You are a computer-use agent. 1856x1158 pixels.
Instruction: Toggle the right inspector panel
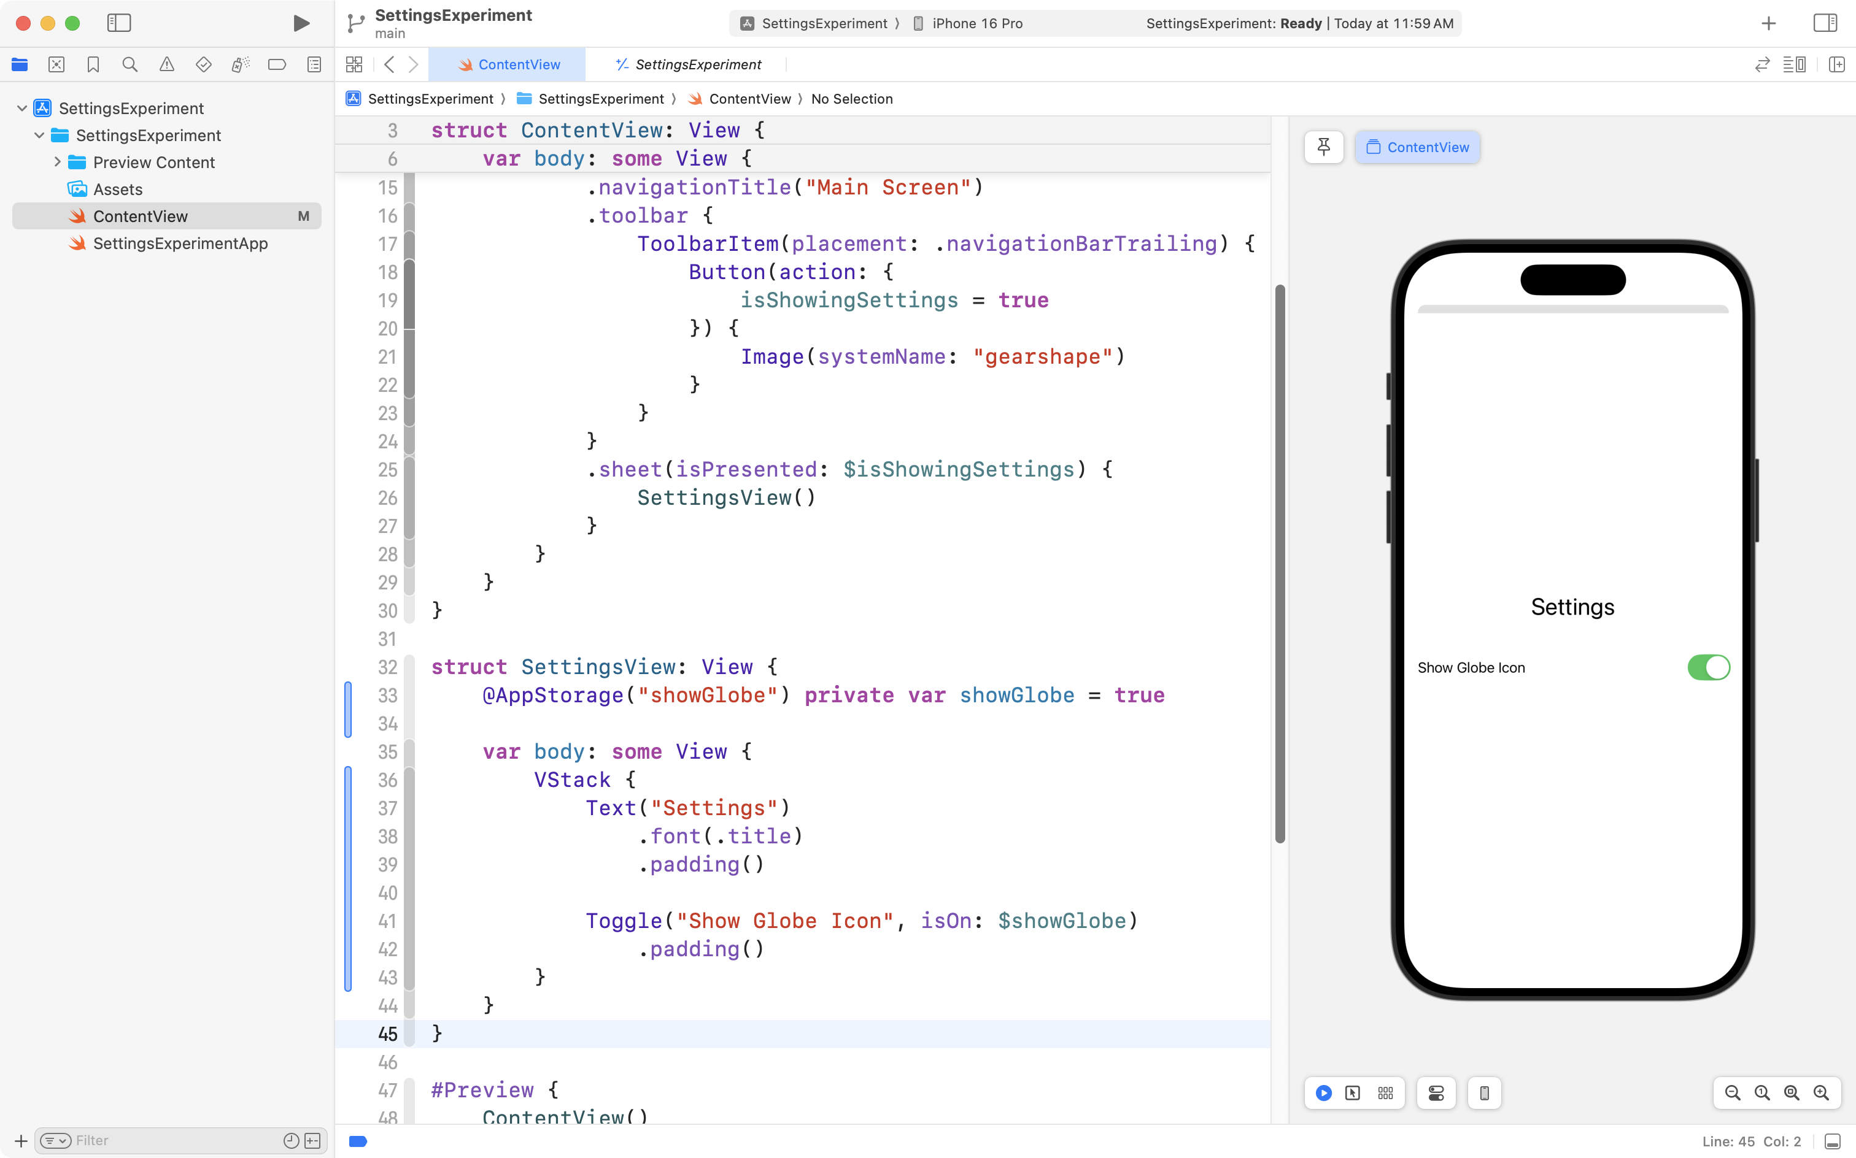(1825, 23)
